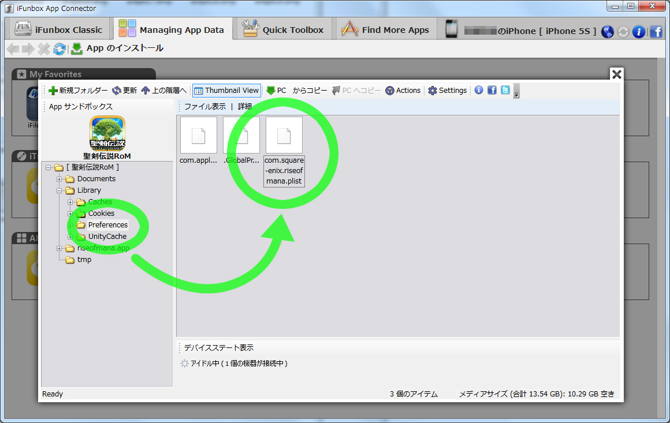Select the iPhone 5S device tab

coord(520,31)
